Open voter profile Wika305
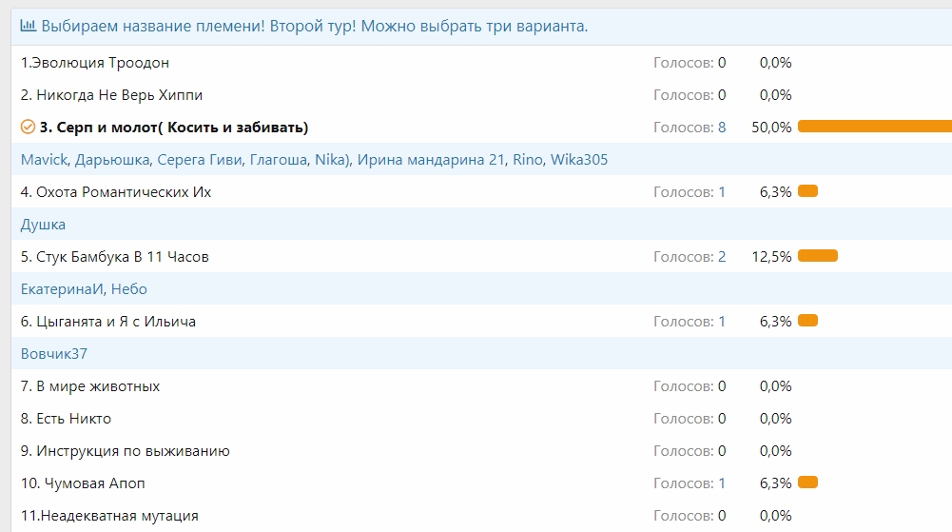The width and height of the screenshot is (952, 532). point(577,160)
